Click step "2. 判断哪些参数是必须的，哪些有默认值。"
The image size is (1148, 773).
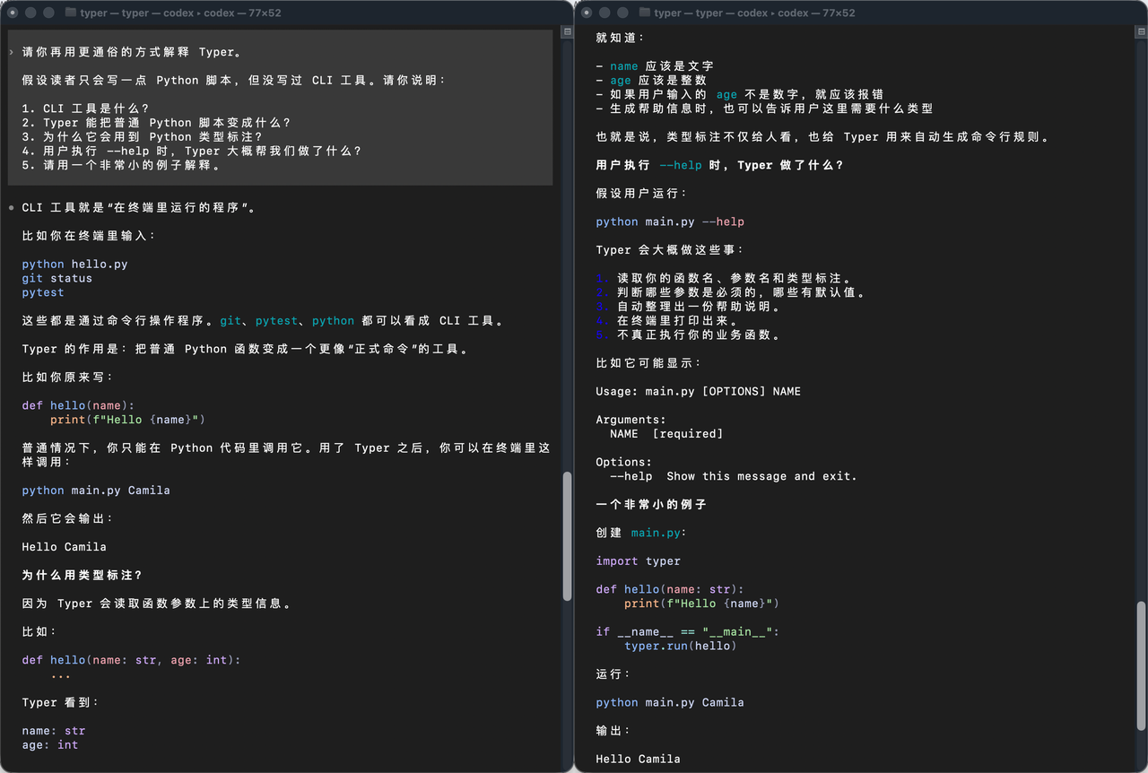731,292
